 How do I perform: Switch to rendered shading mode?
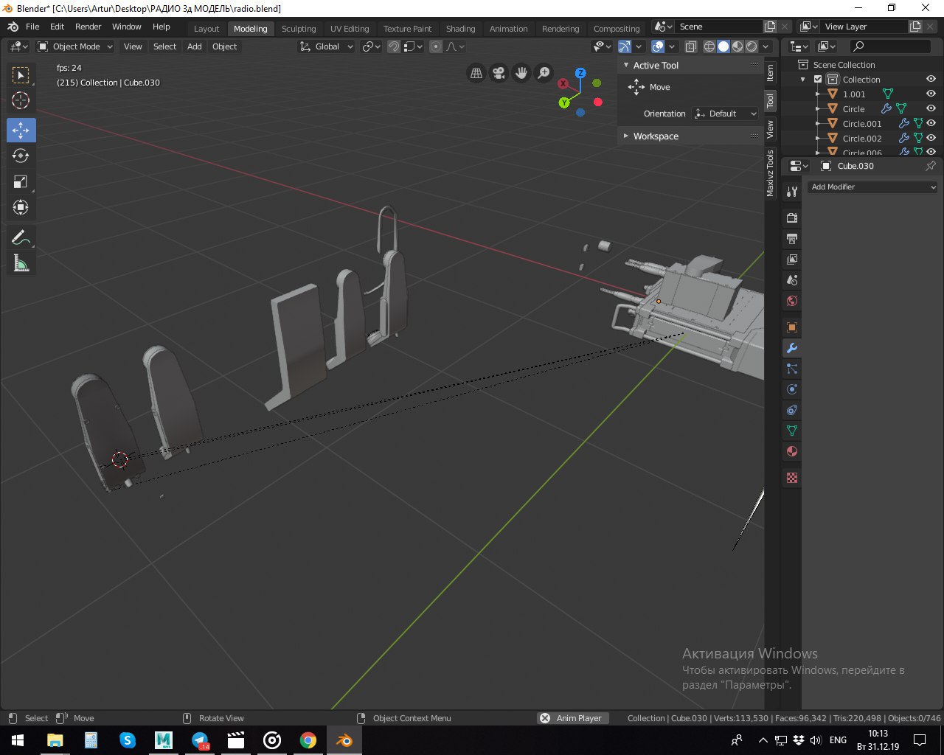[752, 46]
